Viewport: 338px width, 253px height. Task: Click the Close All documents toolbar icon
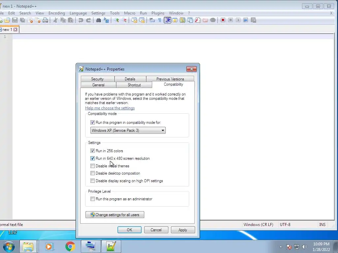tap(38, 20)
